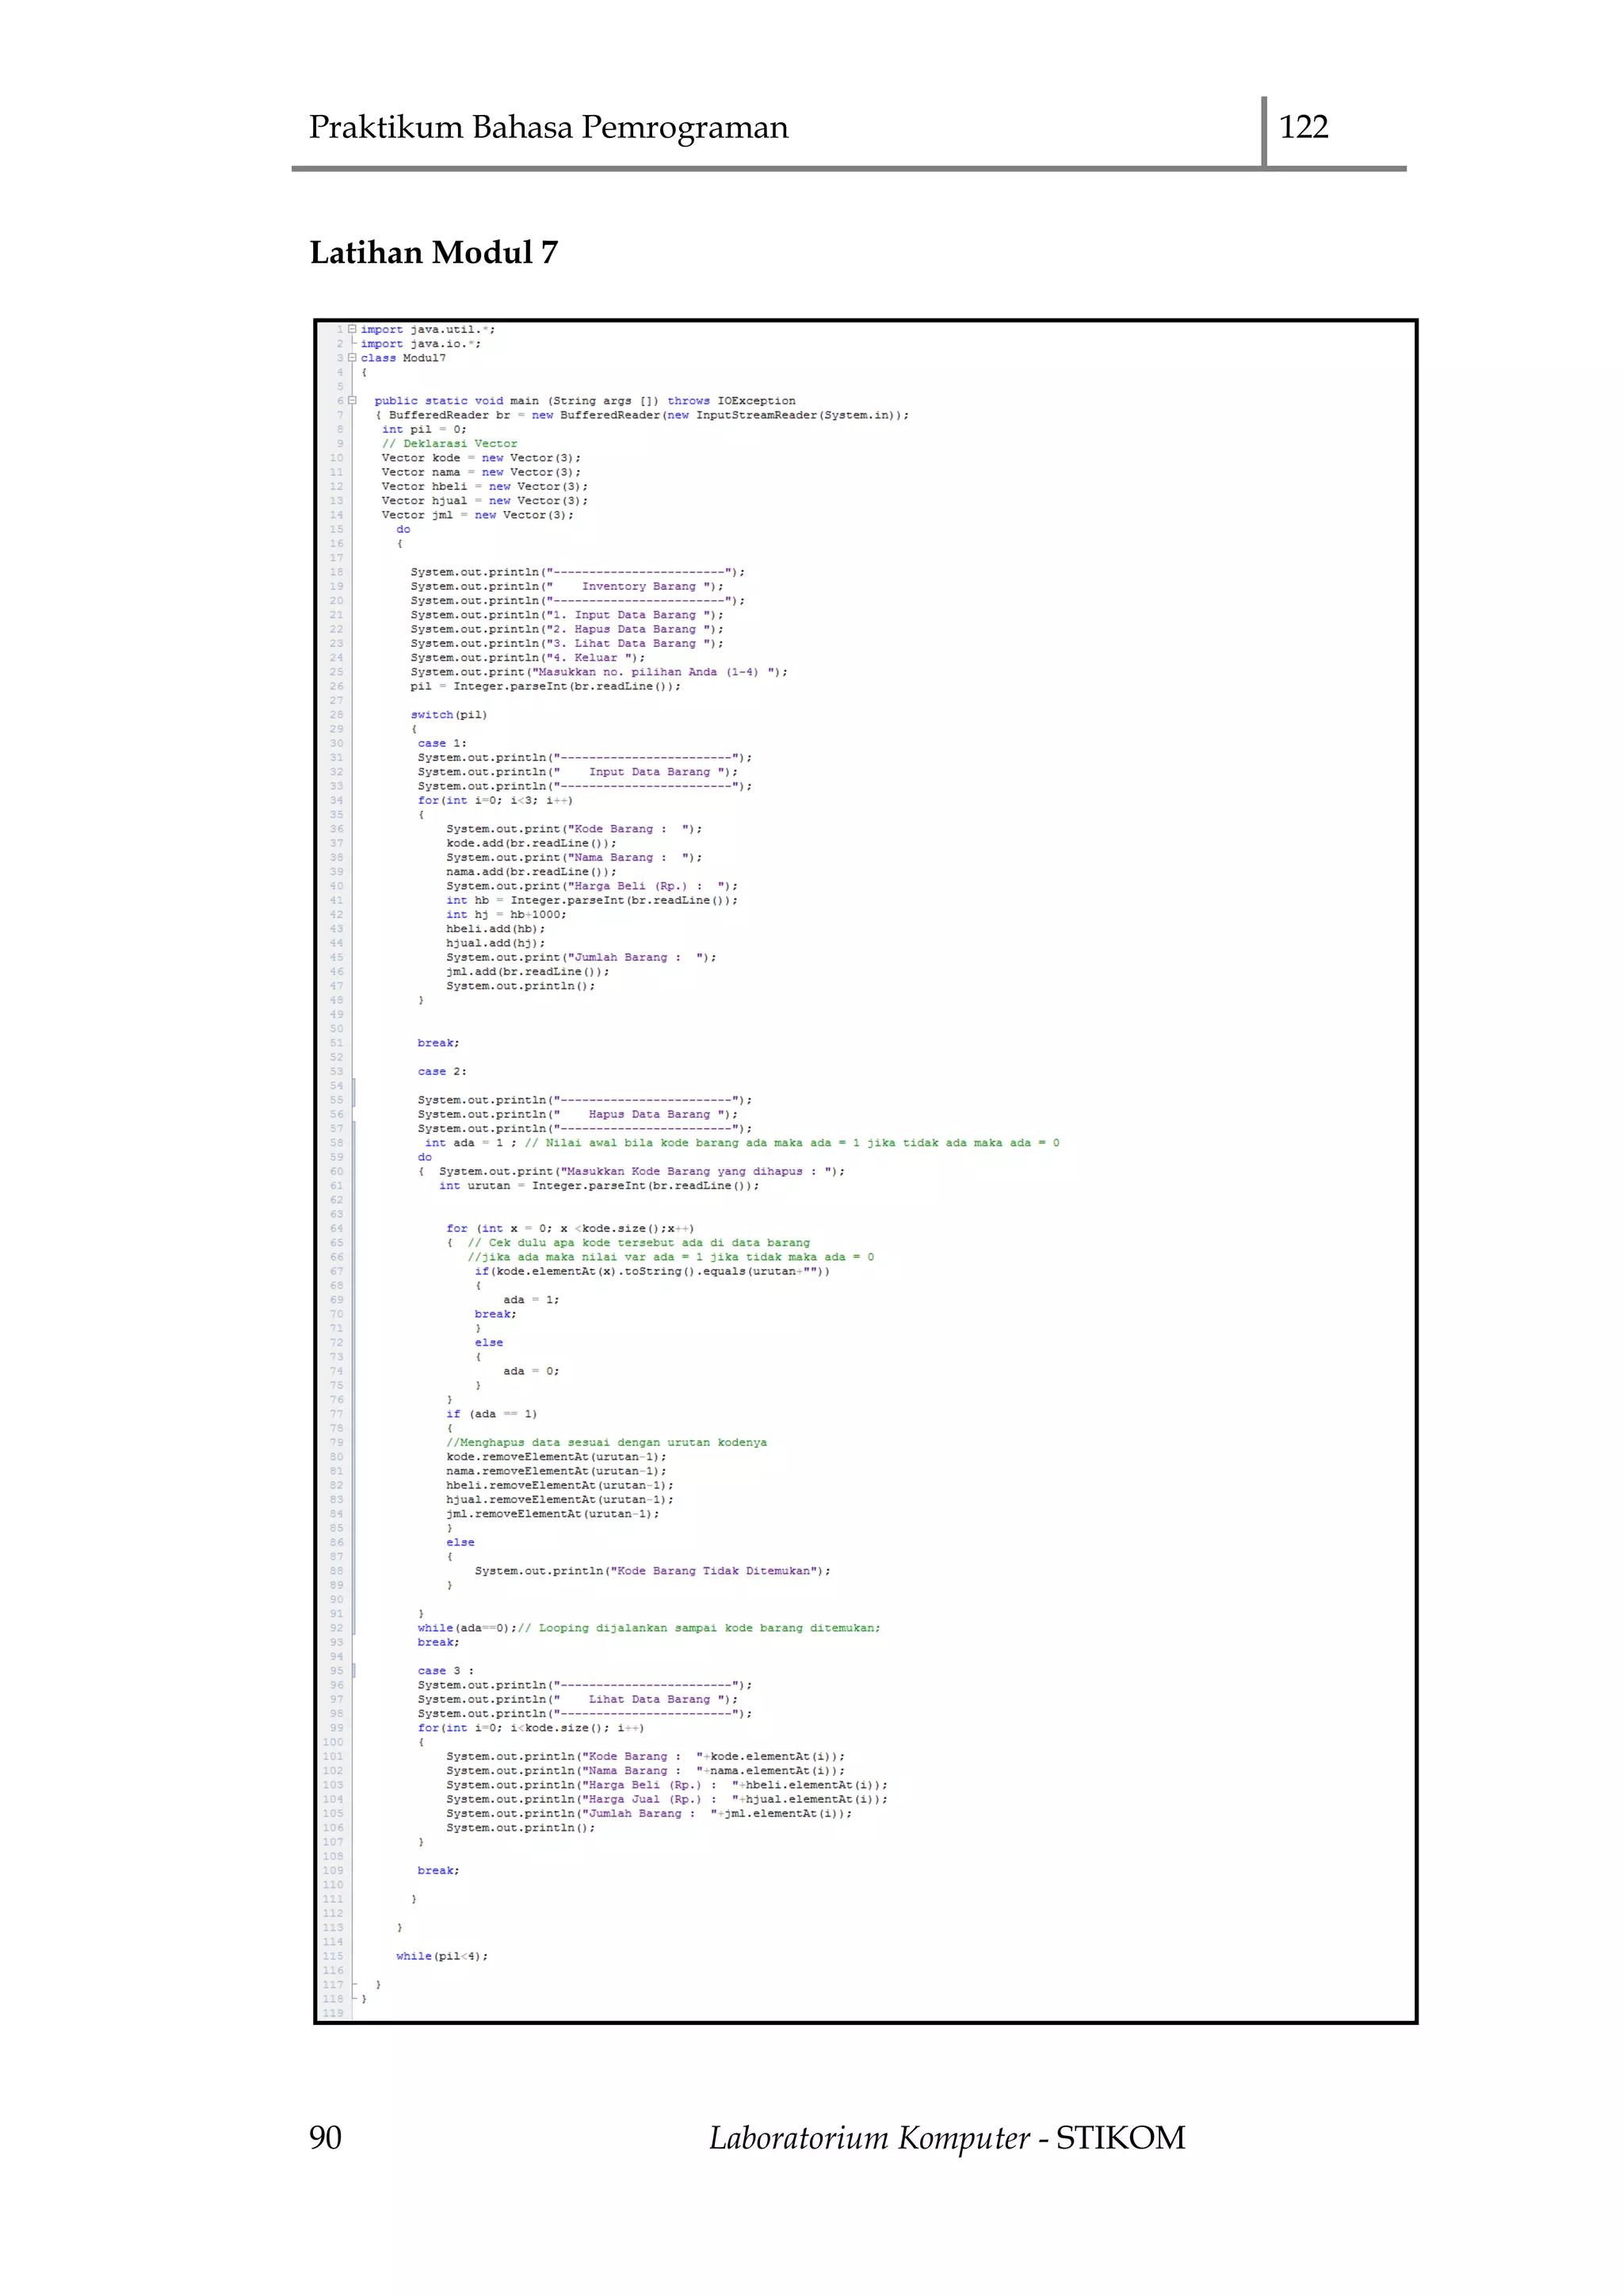Click 'Vector kode = new Vector(3);' line
This screenshot has width=1623, height=2296.
pos(481,458)
